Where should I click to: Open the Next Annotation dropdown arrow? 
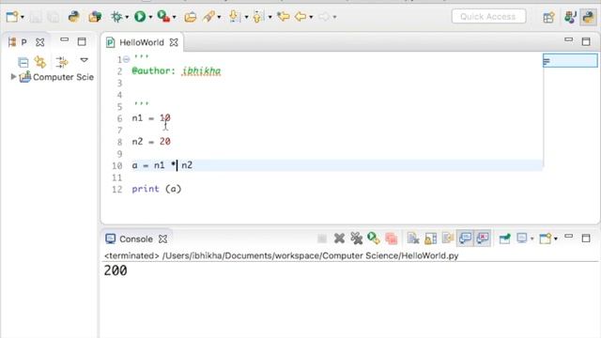[246, 17]
